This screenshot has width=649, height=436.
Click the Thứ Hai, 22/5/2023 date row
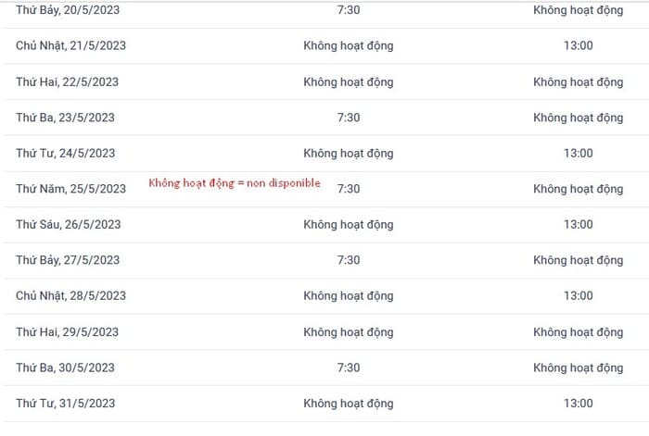coord(324,81)
